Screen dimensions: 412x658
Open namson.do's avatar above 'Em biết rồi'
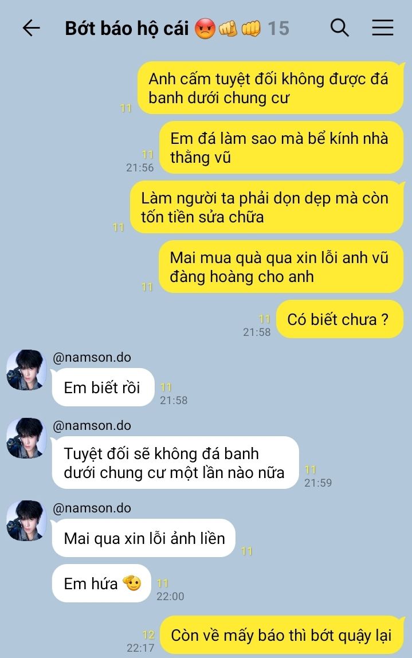coord(26,370)
